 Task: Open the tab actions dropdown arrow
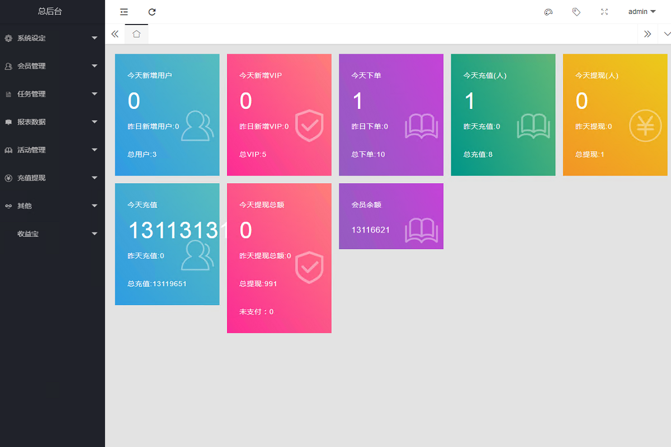(667, 34)
